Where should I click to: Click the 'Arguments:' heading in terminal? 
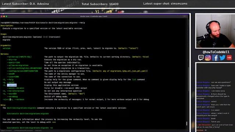pyautogui.click(x=6, y=45)
